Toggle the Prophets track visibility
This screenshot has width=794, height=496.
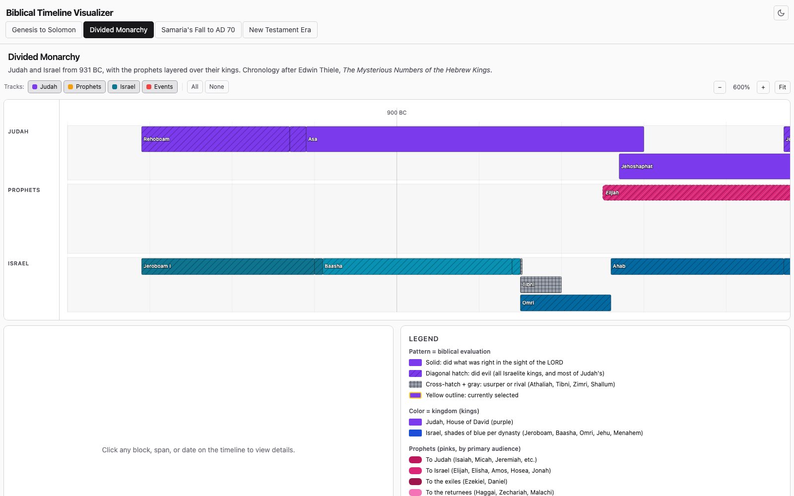tap(84, 87)
